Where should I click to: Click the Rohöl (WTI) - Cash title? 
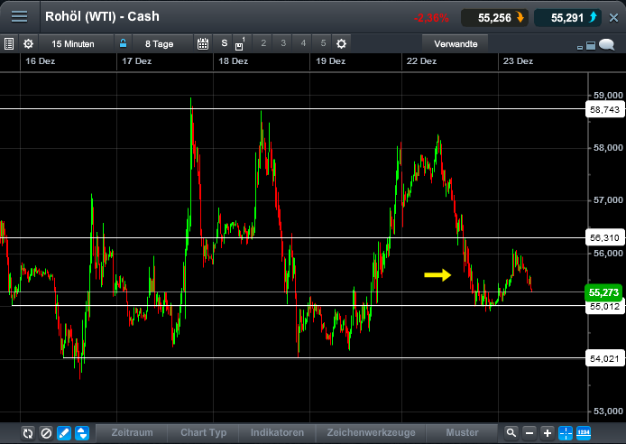(102, 16)
